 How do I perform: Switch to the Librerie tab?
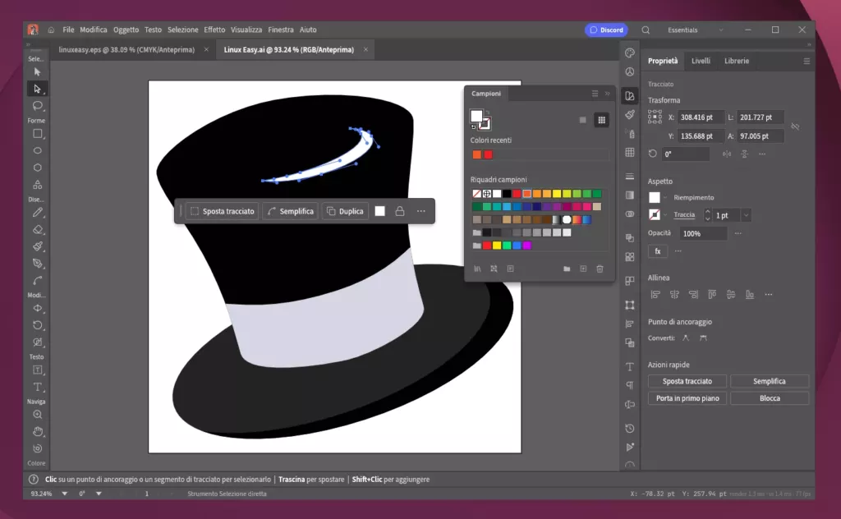737,61
